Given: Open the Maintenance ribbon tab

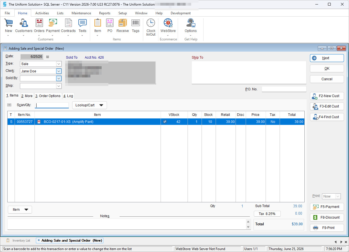Looking at the screenshot, I should (81, 13).
